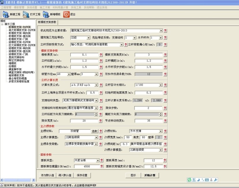This screenshot has width=239, height=188.
Task: Open help icon beside 水平杆最大步距h field
Action: [x=101, y=67]
